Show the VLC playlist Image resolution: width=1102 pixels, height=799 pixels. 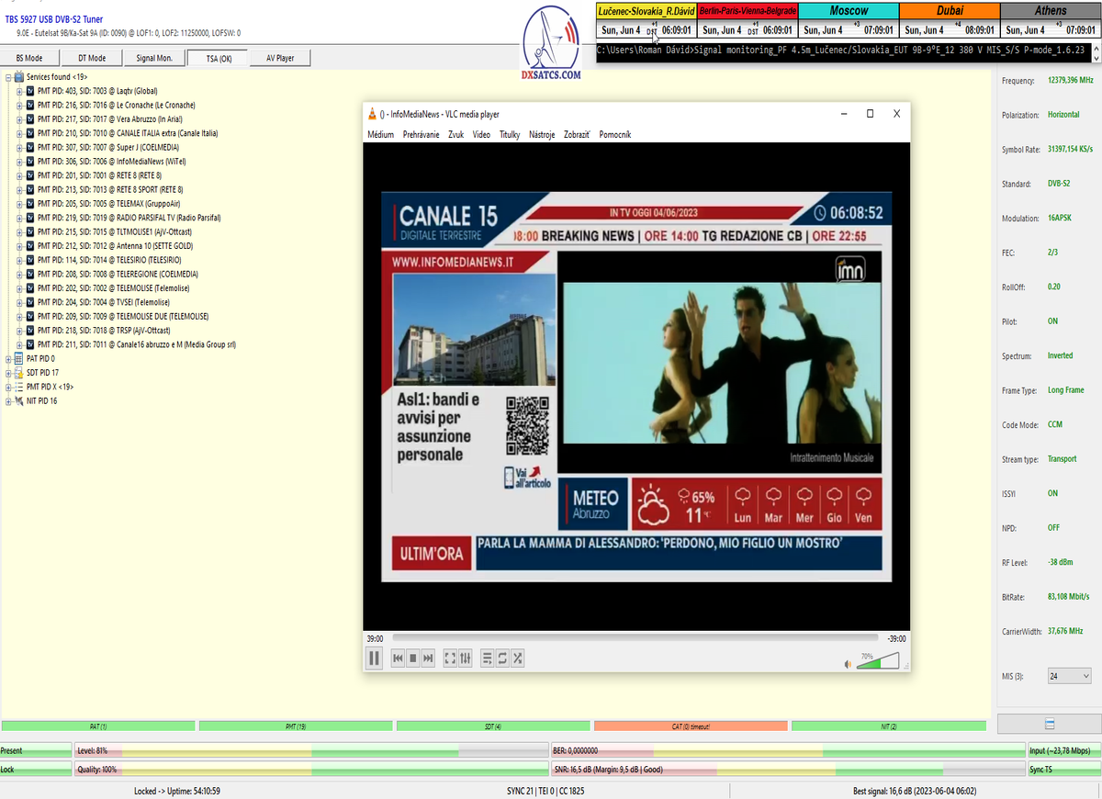pos(488,658)
